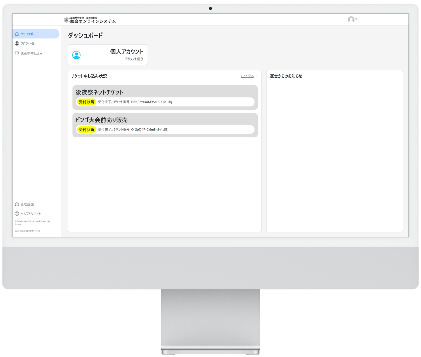The width and height of the screenshot is (421, 357).
Task: Click the school emblem logo in header
Action: coord(67,20)
